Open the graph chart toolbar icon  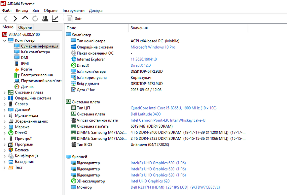click(55, 19)
